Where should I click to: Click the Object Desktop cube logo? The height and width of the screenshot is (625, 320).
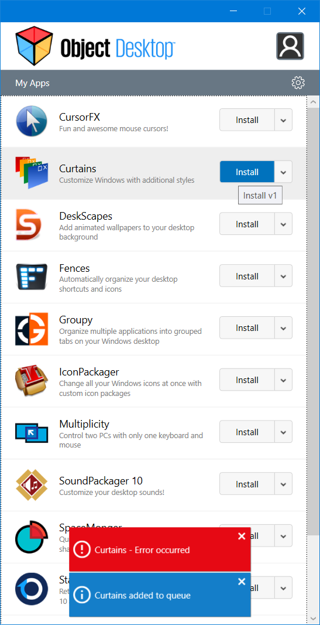pyautogui.click(x=35, y=46)
